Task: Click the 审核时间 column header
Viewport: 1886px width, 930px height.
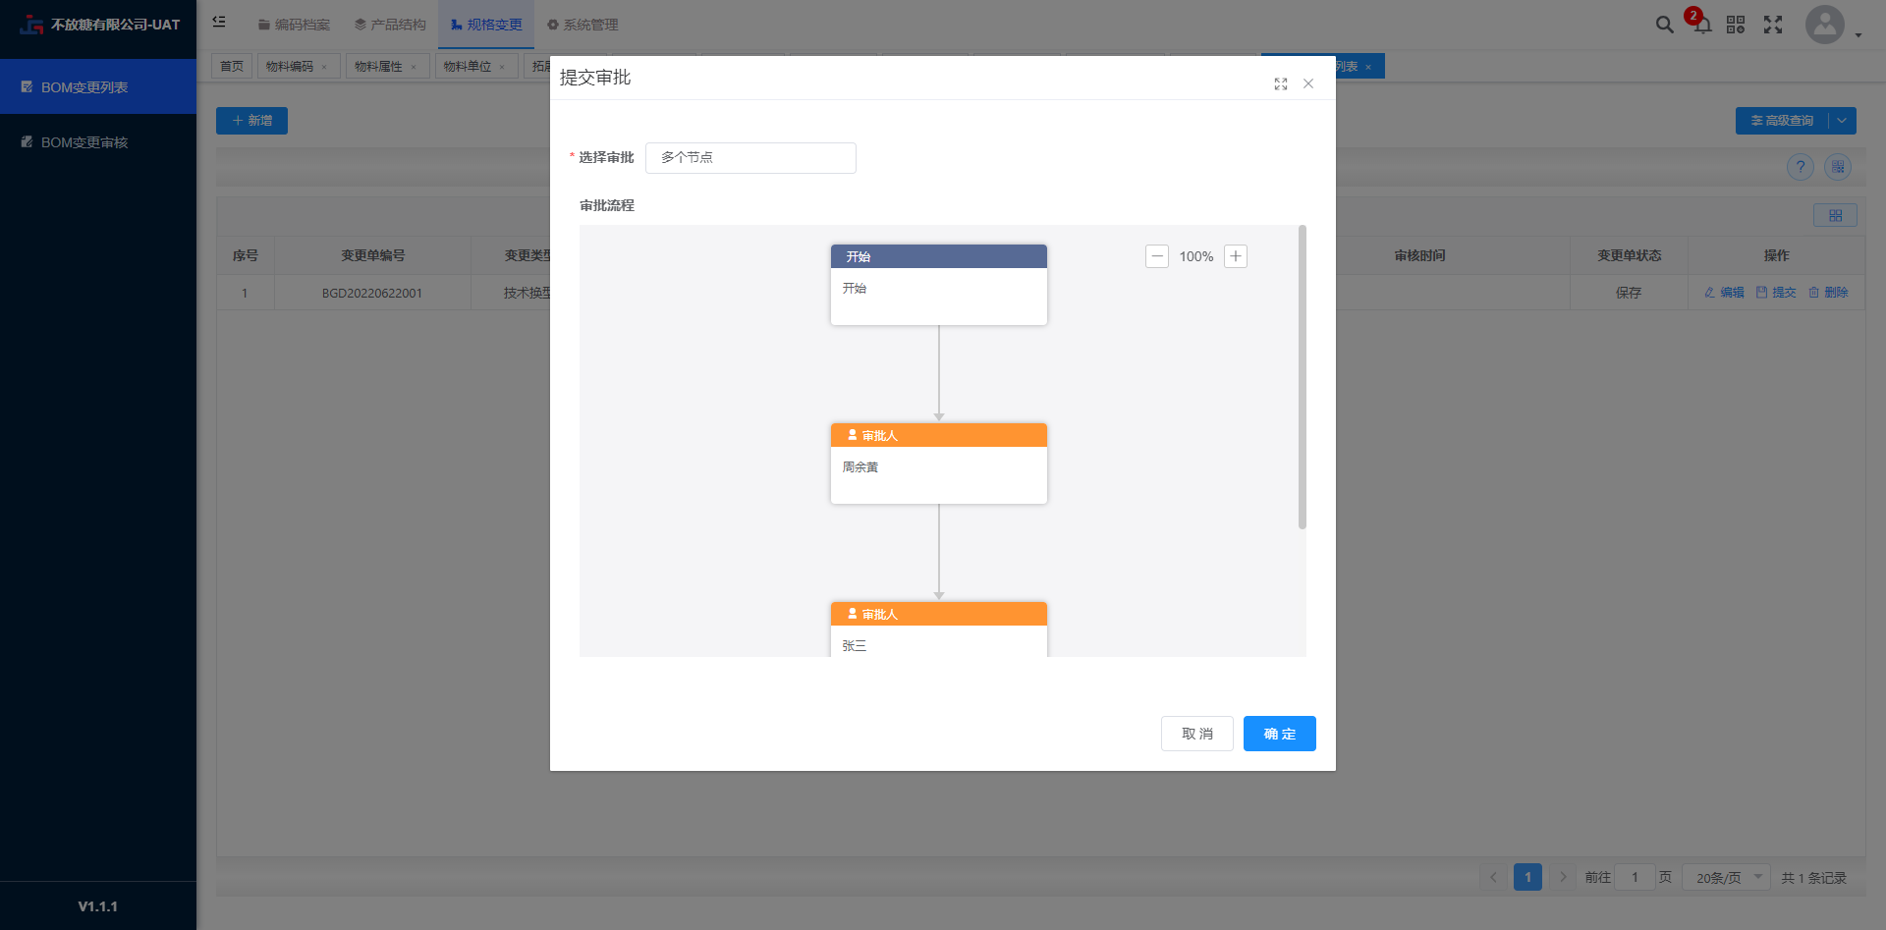Action: point(1419,255)
